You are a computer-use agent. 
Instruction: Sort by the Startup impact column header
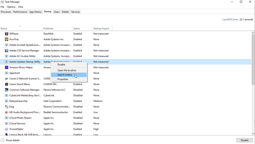[102, 28]
